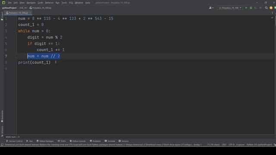Open the user account dropdown in the toolbar
276x155 pixels.
(211, 8)
